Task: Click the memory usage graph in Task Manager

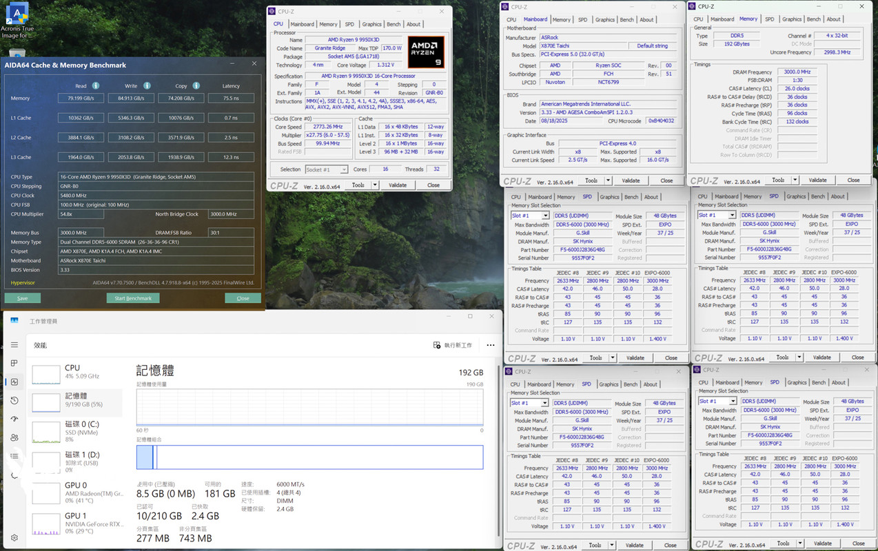Action: click(x=309, y=407)
